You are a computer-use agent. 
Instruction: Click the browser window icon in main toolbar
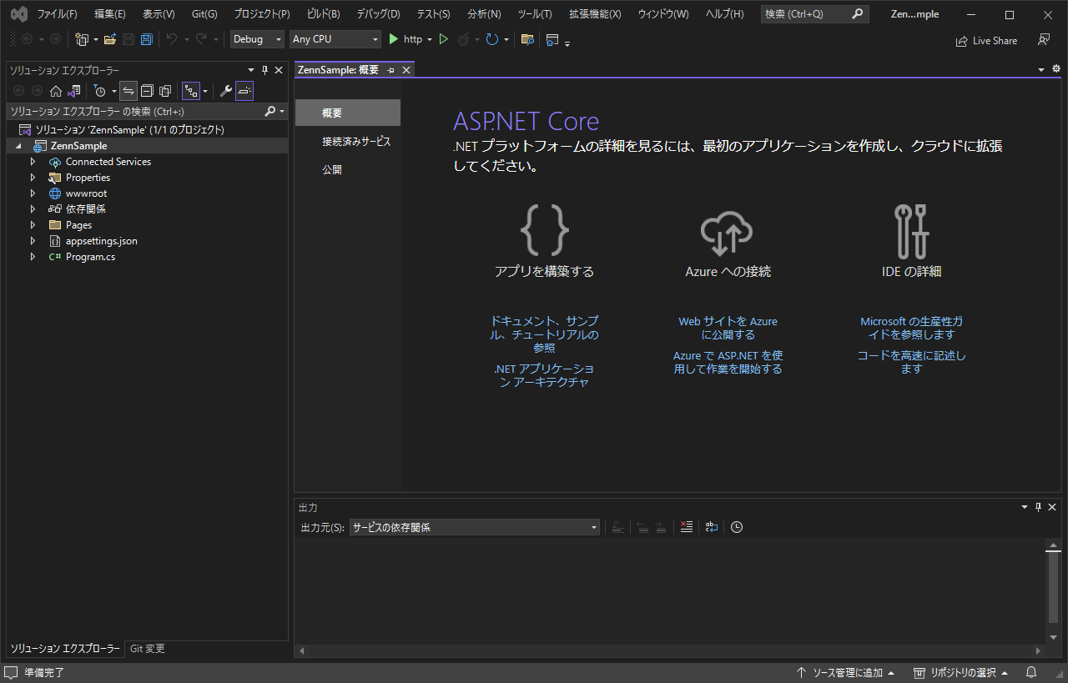[x=552, y=39]
